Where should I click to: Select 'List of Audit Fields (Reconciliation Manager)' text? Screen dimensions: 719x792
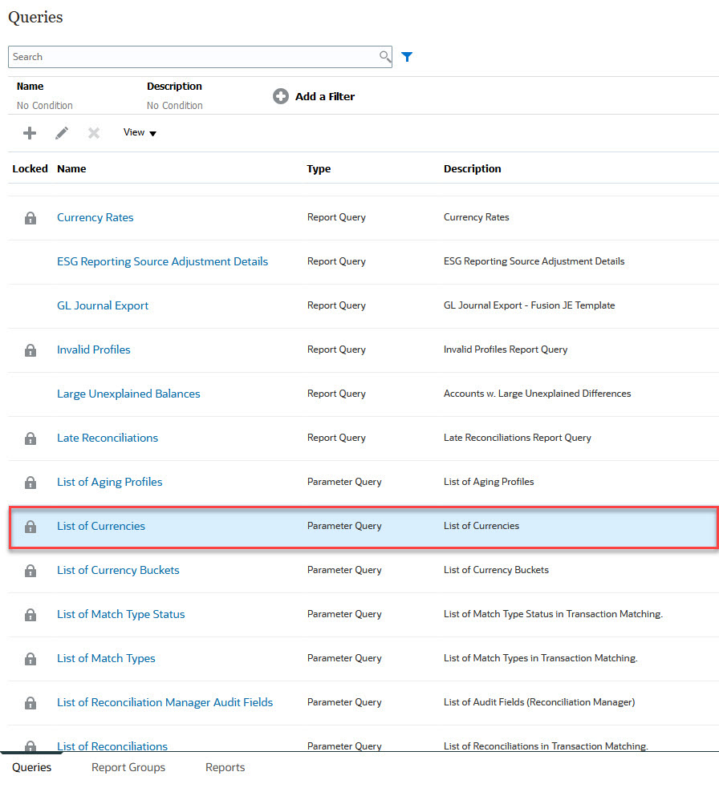[x=539, y=702]
